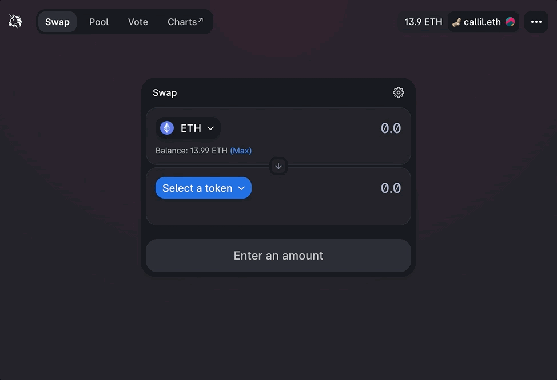This screenshot has height=380, width=557.
Task: Click the (Max) balance link
Action: (x=241, y=151)
